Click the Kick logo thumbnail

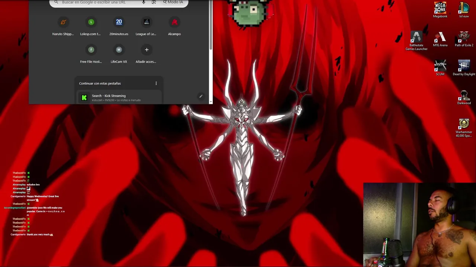tap(84, 98)
